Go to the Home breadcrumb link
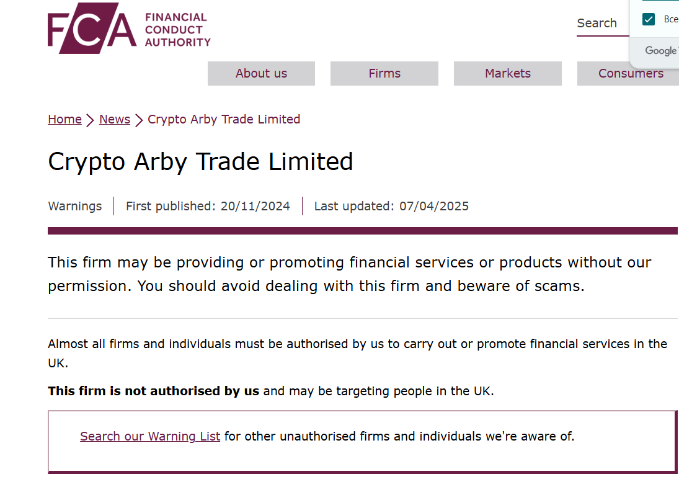The image size is (679, 497). [x=64, y=119]
